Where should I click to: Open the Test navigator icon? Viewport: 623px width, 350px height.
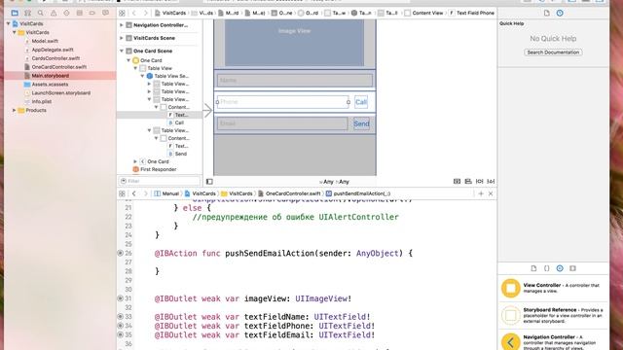click(66, 13)
